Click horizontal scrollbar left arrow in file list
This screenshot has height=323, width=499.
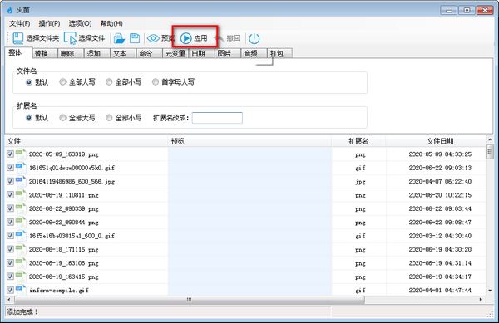pyautogui.click(x=9, y=299)
